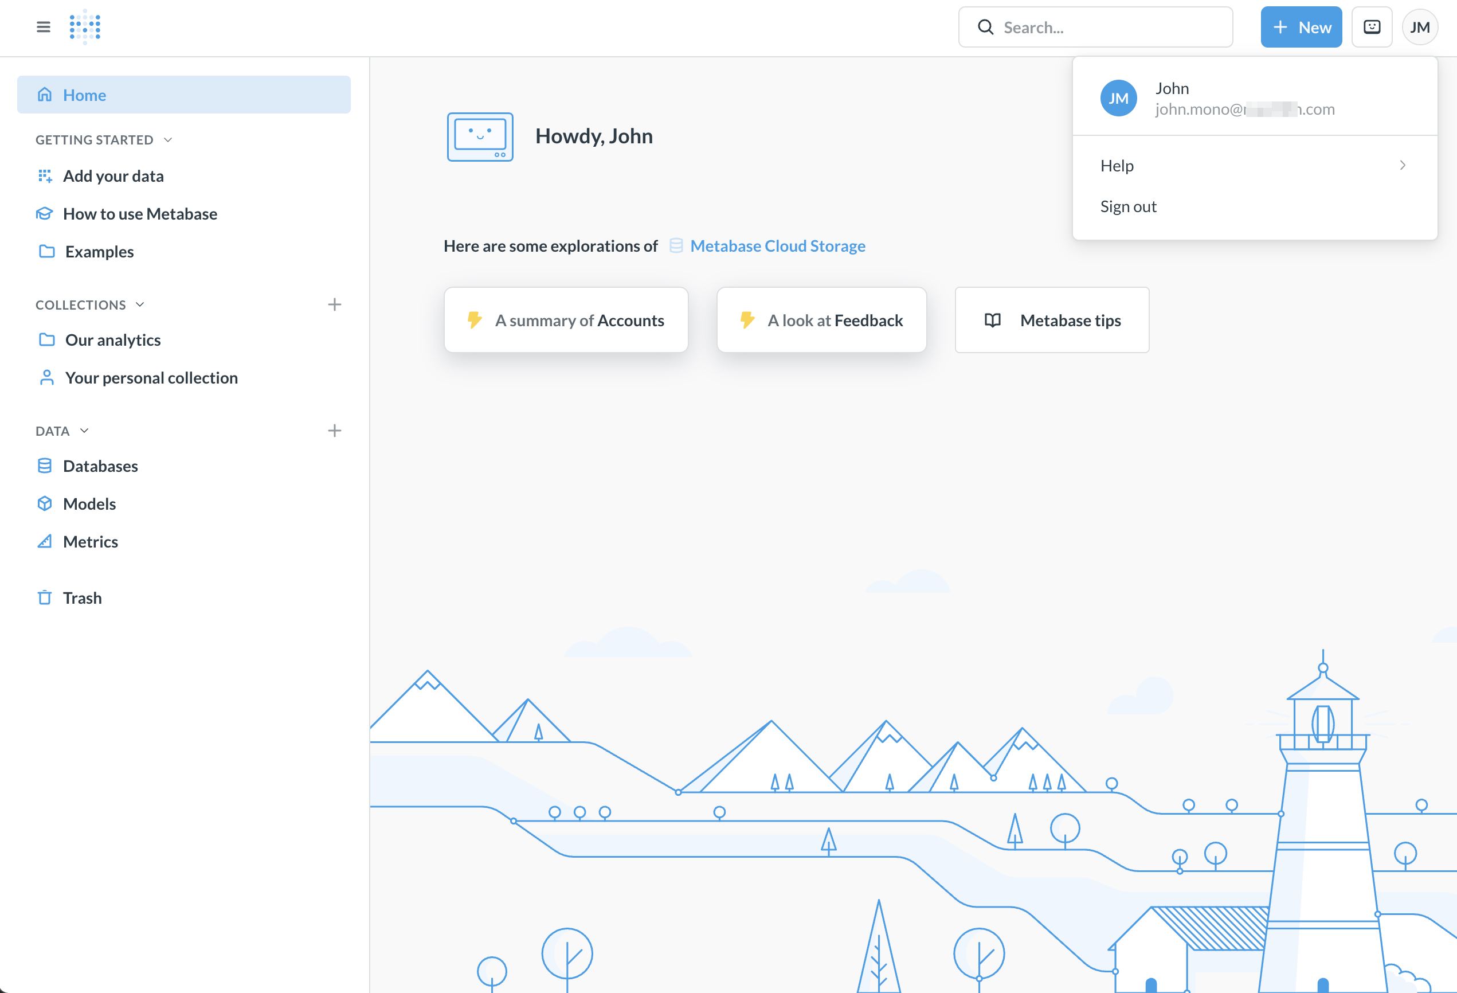Viewport: 1457px width, 993px height.
Task: Open A summary of Accounts card
Action: [x=566, y=320]
